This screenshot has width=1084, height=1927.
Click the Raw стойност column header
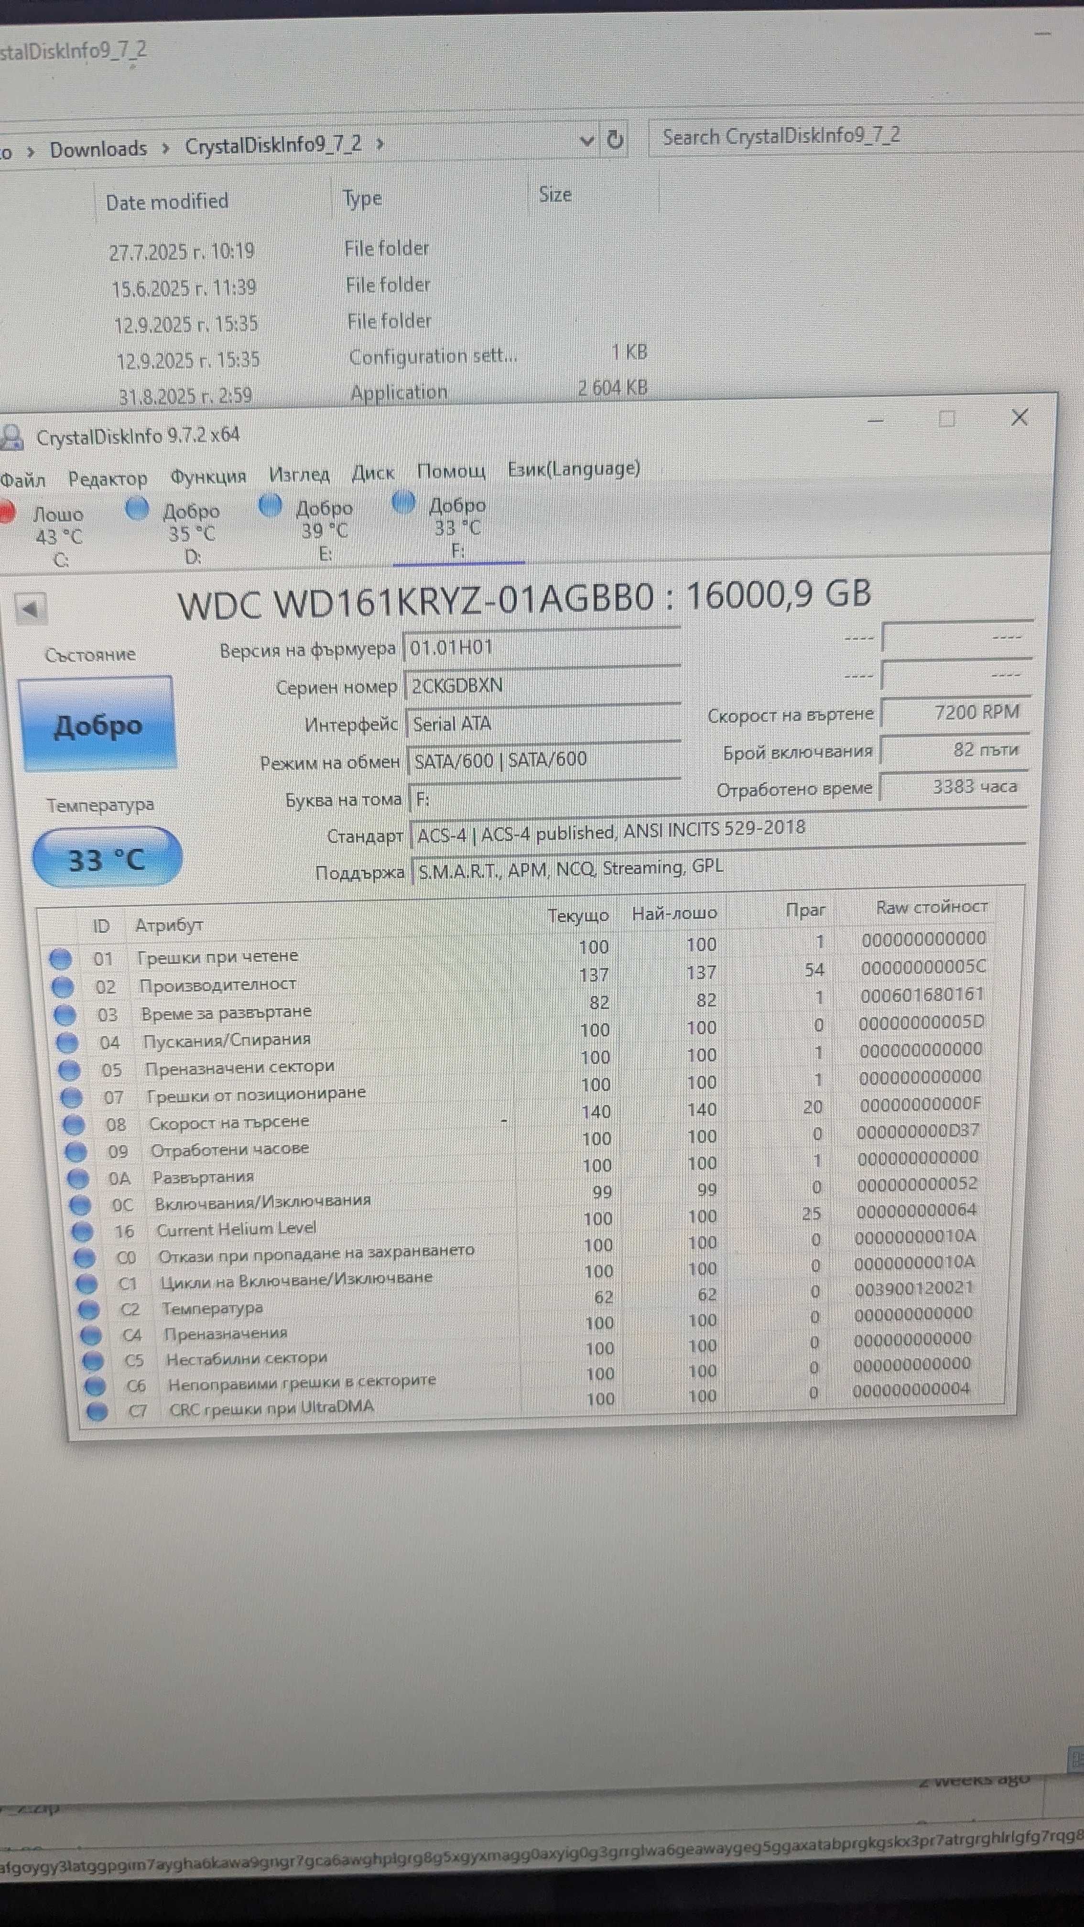[932, 908]
